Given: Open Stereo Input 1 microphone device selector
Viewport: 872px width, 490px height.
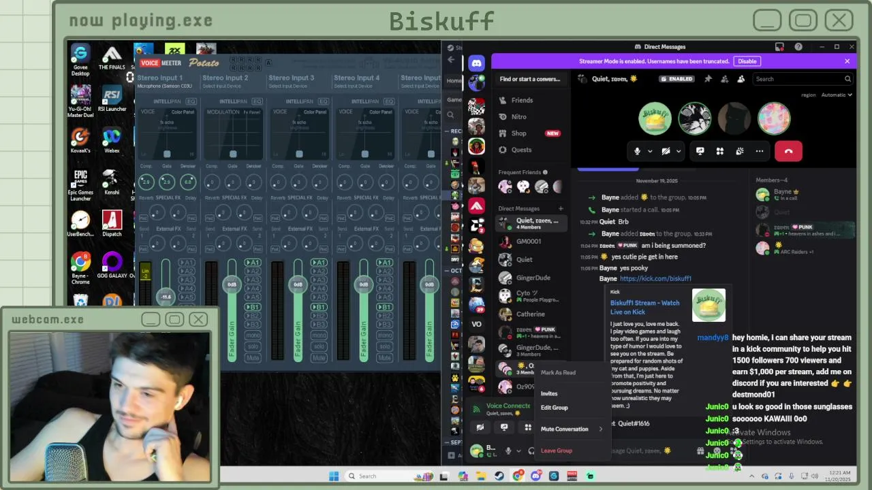Looking at the screenshot, I should tap(164, 86).
